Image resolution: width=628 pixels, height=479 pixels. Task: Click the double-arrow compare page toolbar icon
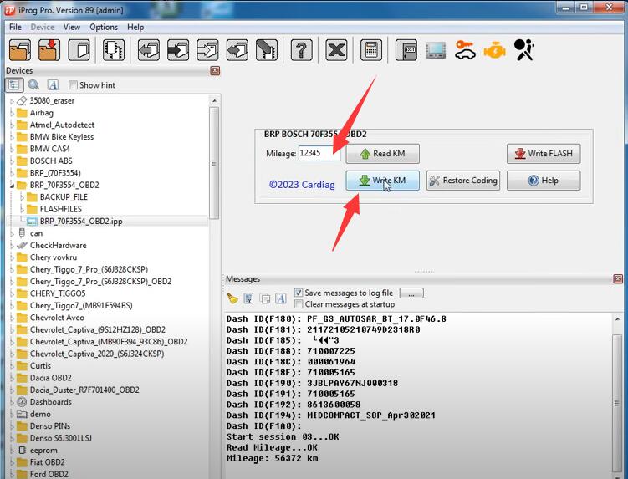pyautogui.click(x=237, y=50)
